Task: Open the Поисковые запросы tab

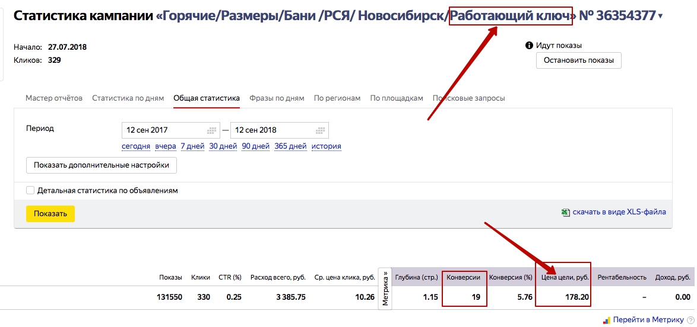Action: (469, 98)
